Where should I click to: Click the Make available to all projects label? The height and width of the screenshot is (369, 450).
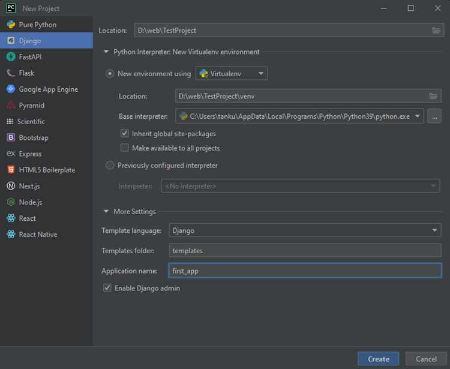point(176,148)
